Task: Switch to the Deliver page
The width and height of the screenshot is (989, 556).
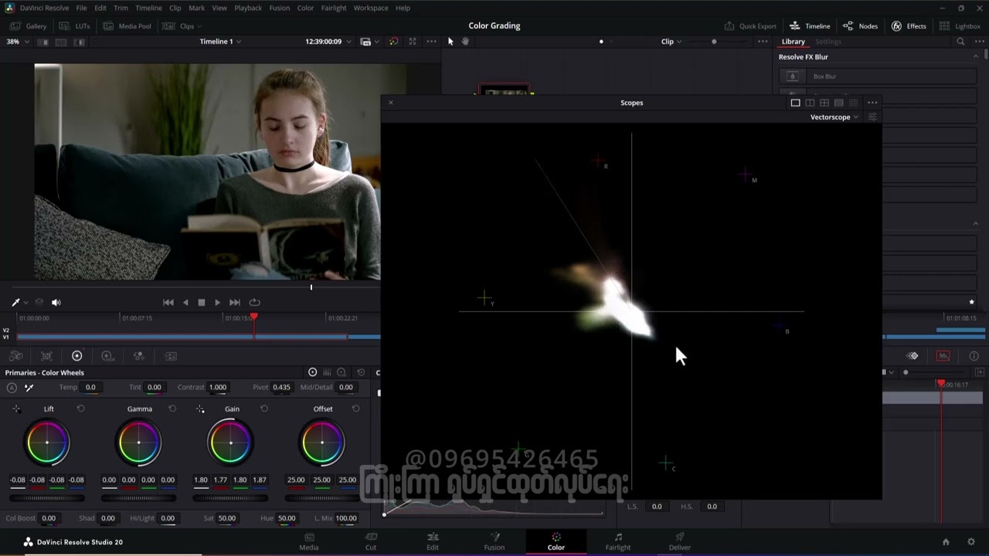Action: (x=680, y=541)
